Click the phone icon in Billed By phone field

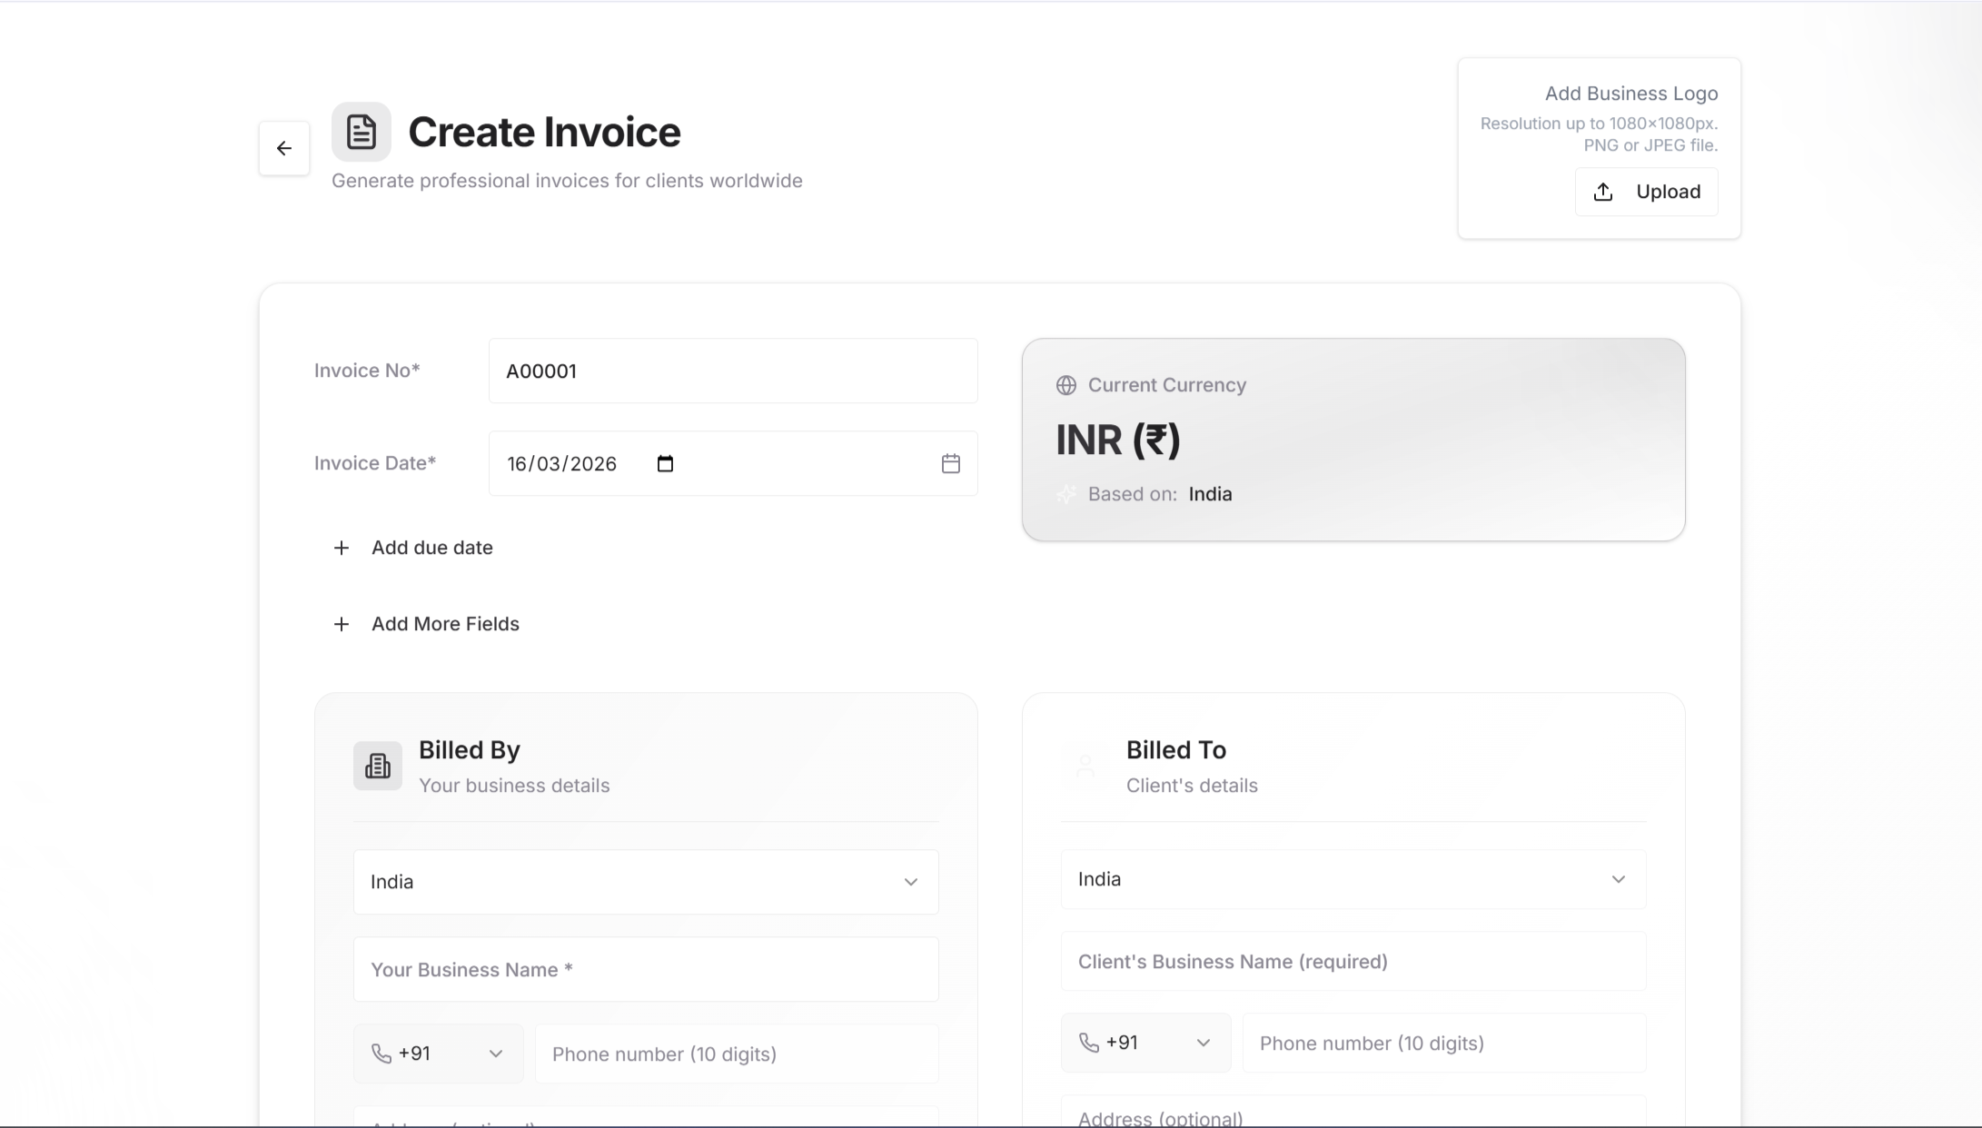382,1054
